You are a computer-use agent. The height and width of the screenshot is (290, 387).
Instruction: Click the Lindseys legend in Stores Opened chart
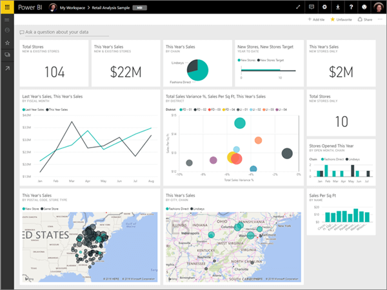pos(352,159)
